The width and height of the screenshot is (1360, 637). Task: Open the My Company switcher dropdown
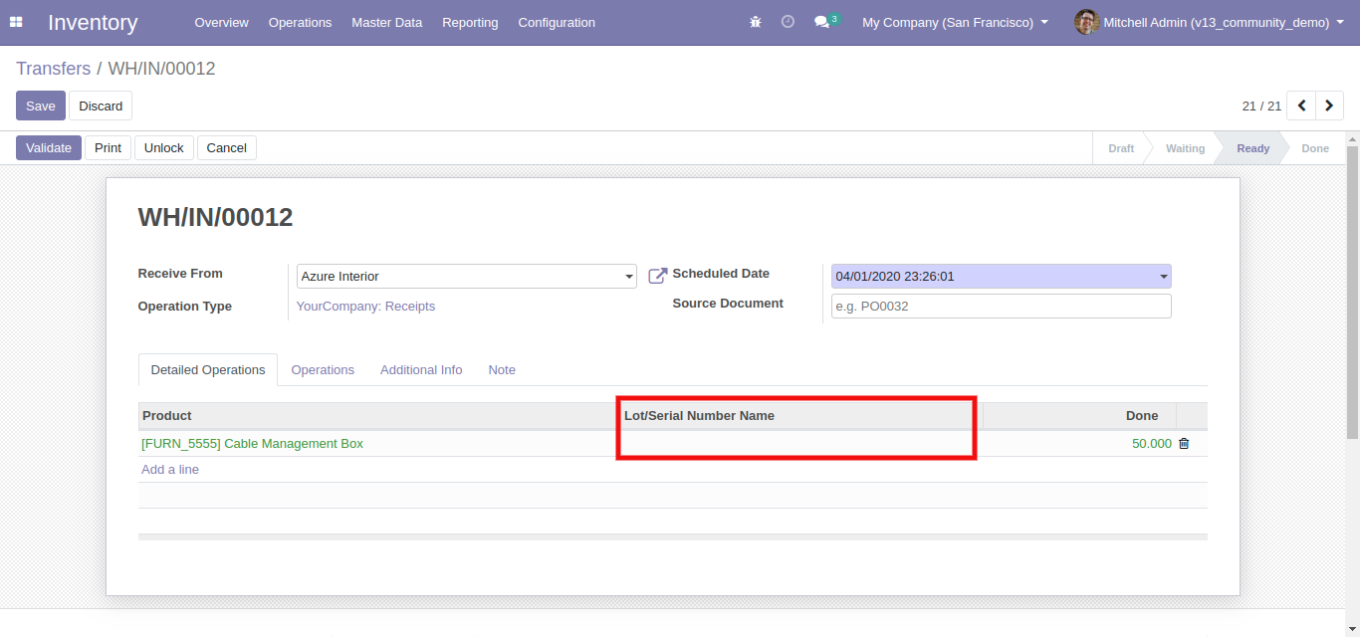coord(955,22)
